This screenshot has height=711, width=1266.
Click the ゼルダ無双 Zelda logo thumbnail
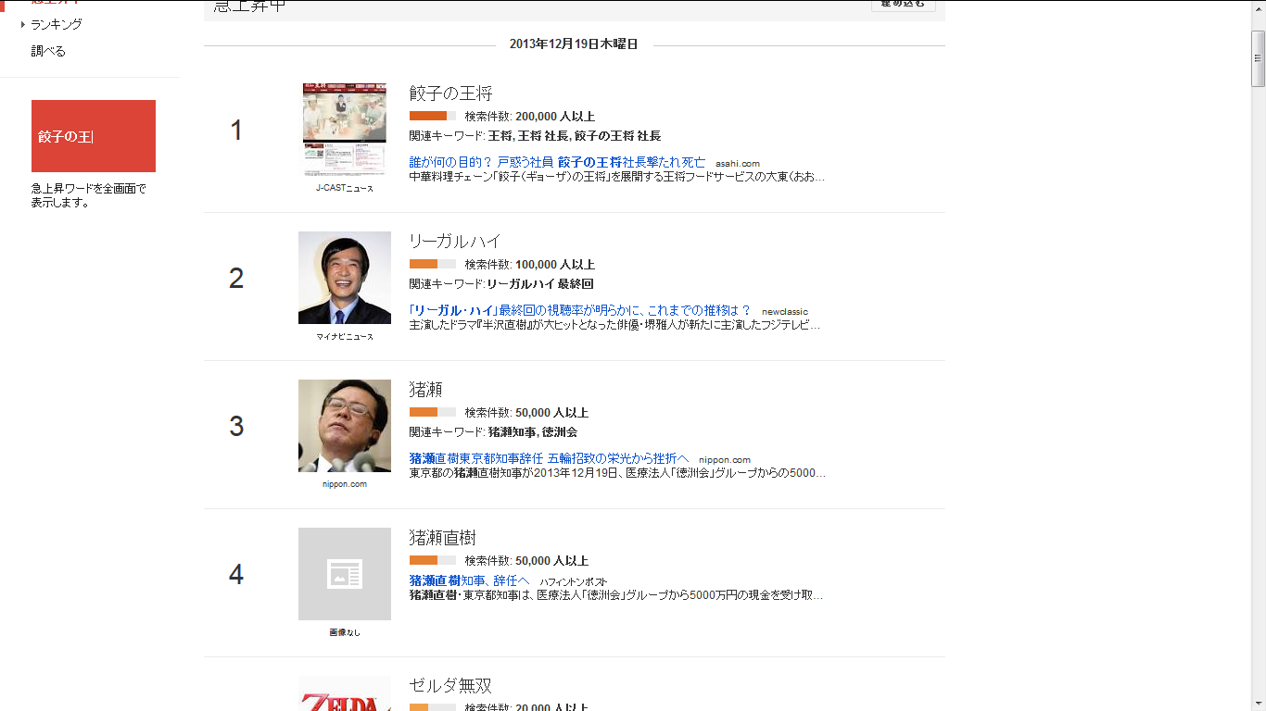[x=345, y=693]
